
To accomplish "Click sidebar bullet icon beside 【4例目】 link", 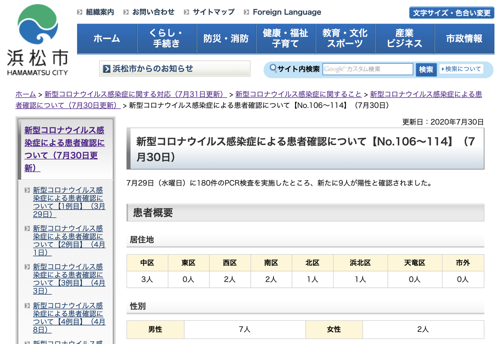I will pos(27,305).
